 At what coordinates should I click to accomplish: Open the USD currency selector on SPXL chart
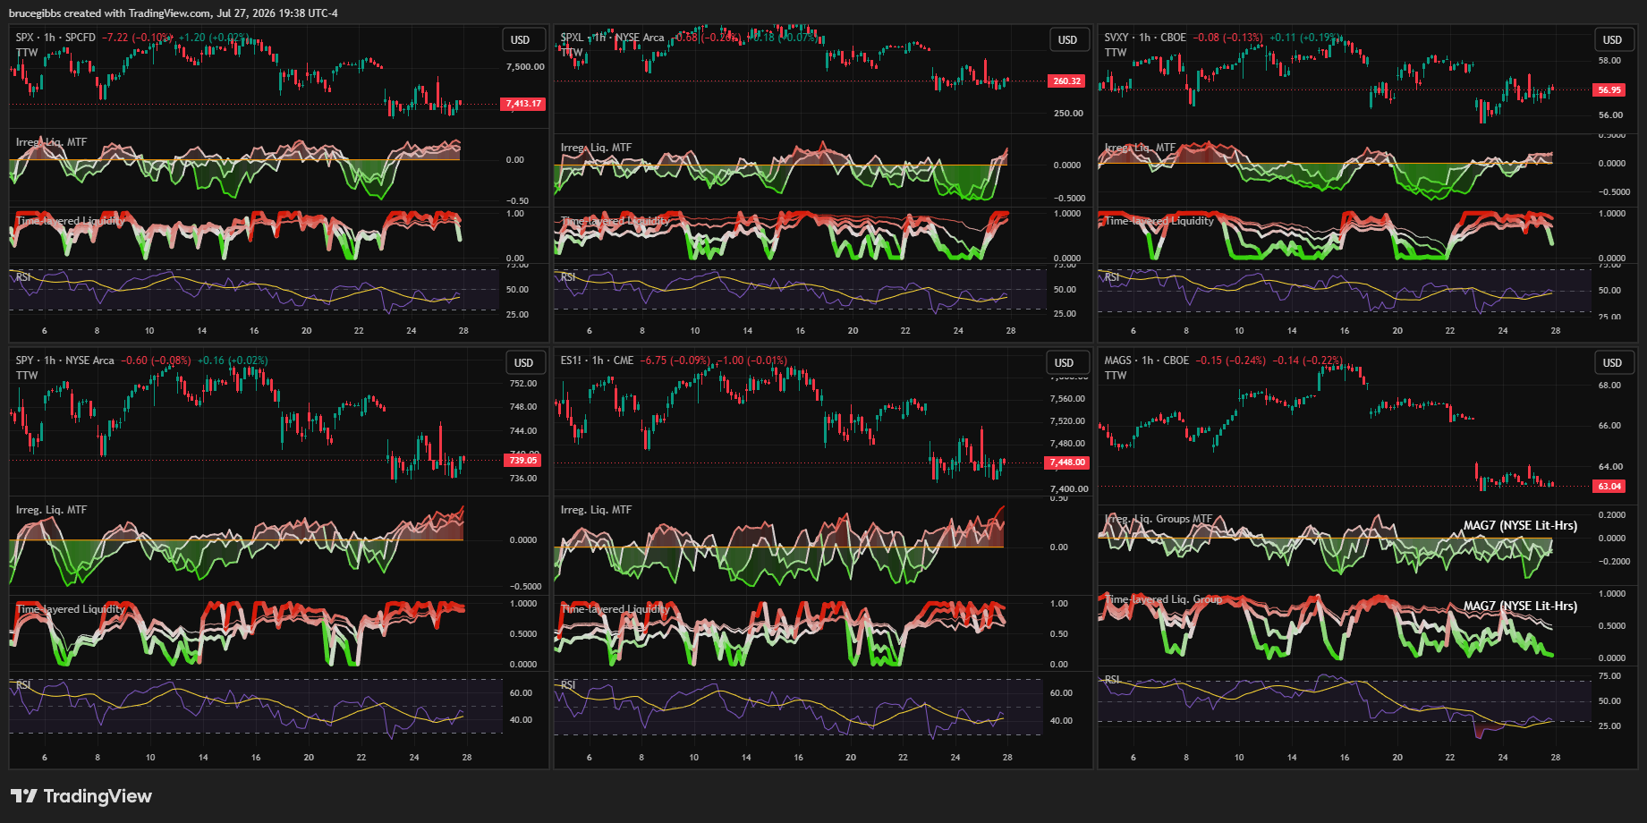tap(1067, 39)
